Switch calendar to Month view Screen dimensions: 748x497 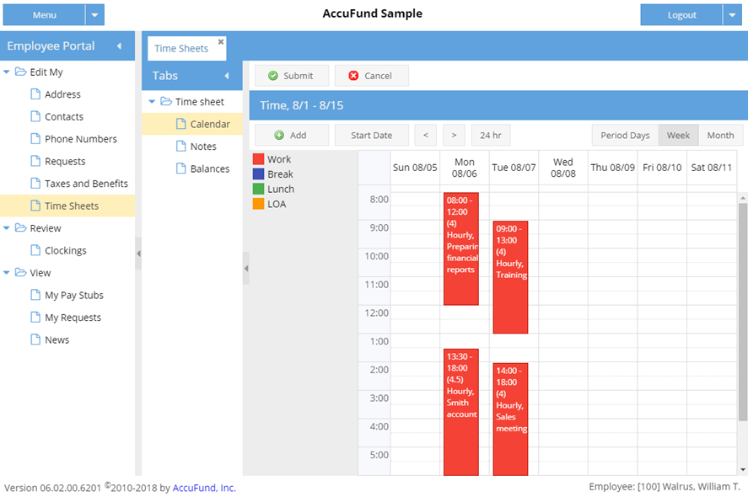pos(720,136)
